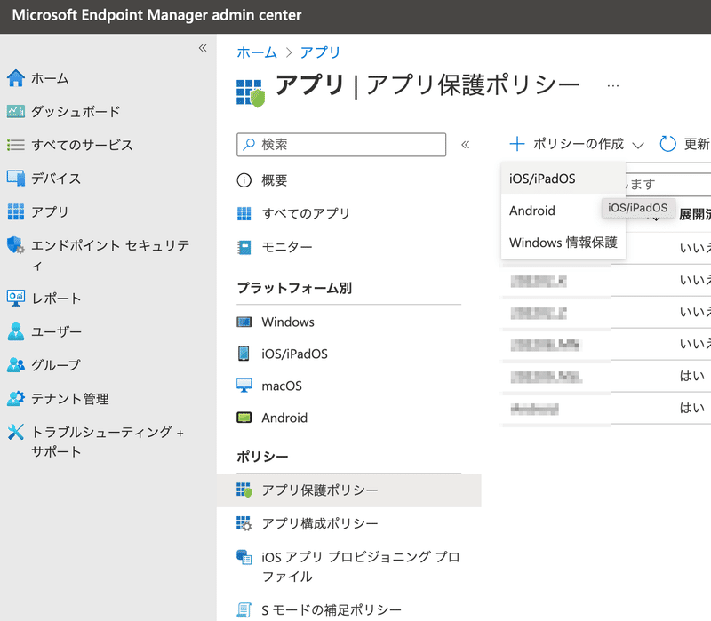Select アプリ保護ポリシー in the menu
The image size is (711, 621).
[x=348, y=490]
